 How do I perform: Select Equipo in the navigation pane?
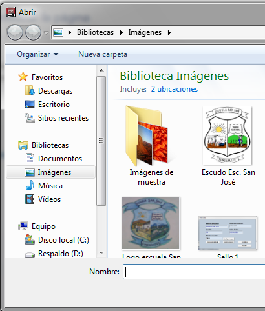click(43, 226)
